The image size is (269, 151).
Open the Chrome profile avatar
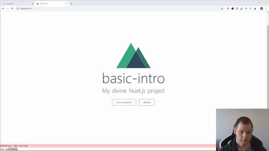tap(261, 8)
